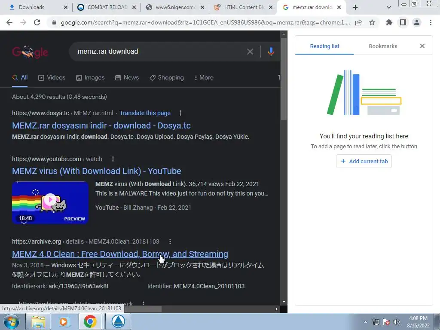Click the browser forward arrow
The image size is (440, 330).
coord(23,22)
